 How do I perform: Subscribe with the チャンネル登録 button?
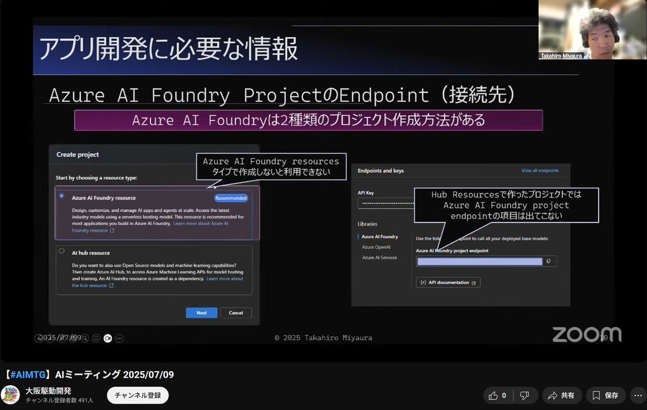[137, 395]
